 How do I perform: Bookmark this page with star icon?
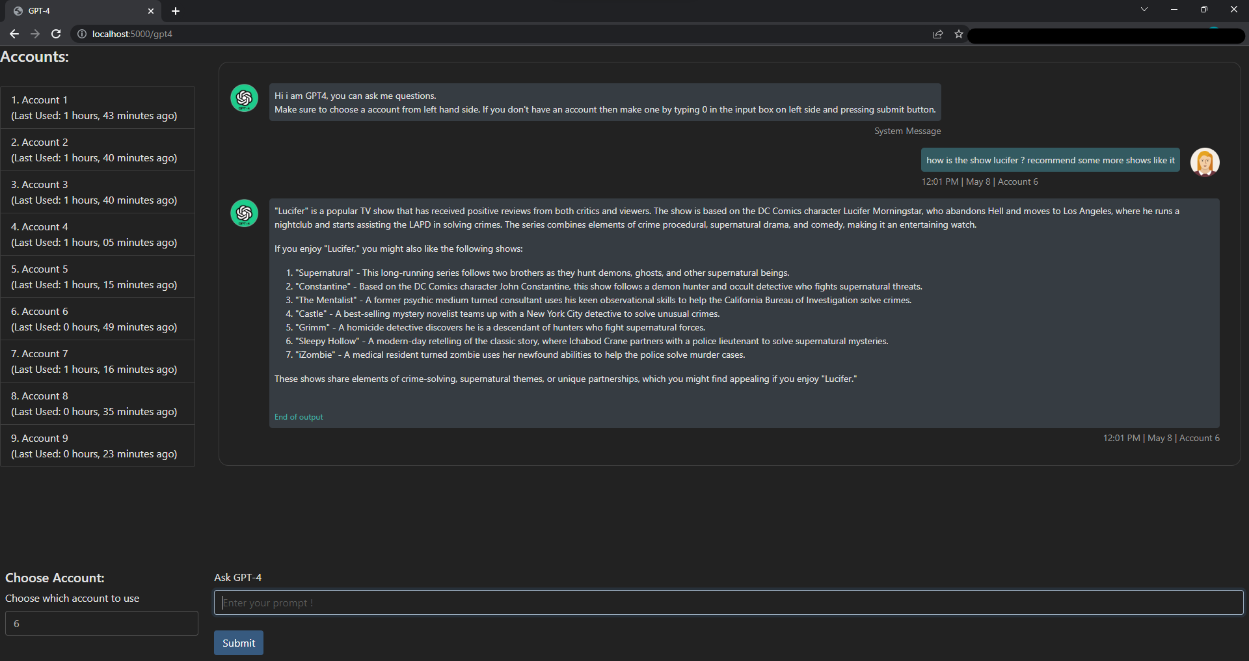959,34
